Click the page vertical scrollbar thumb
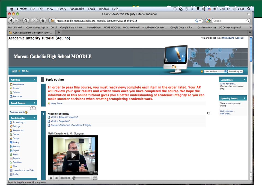Image resolution: width=262 pixels, height=196 pixels. [251, 50]
